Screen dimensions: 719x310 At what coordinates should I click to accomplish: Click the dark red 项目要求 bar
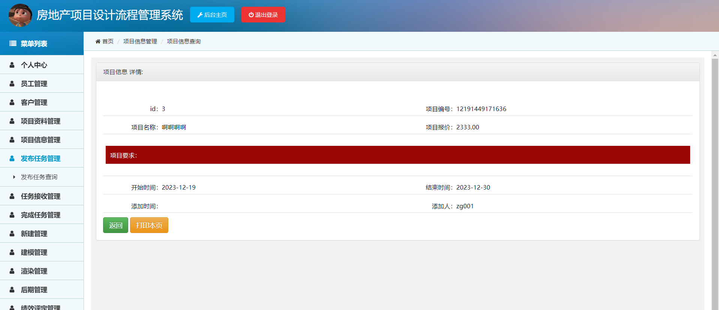click(x=398, y=155)
